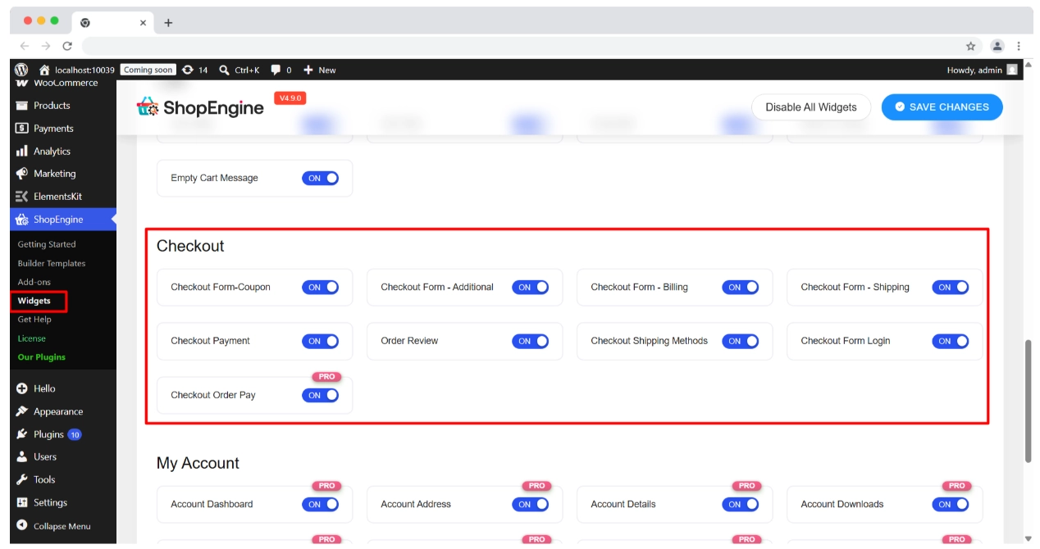Open Get Help submenu item
The image size is (1040, 549).
click(34, 320)
